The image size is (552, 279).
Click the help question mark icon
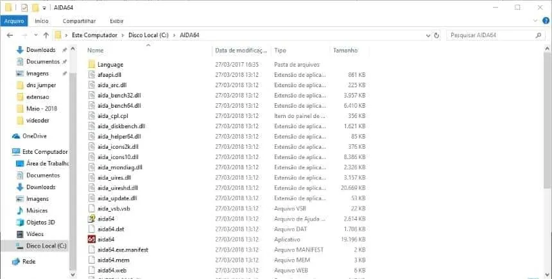(546, 21)
